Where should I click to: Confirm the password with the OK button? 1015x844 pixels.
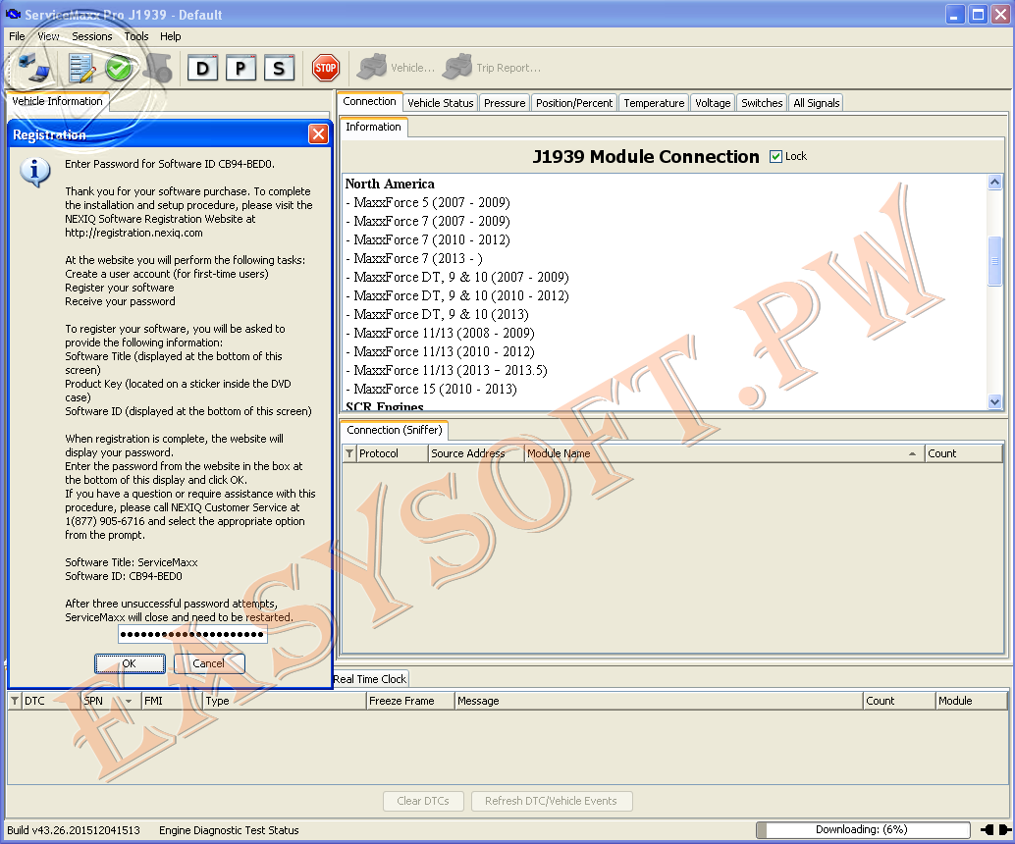(130, 663)
